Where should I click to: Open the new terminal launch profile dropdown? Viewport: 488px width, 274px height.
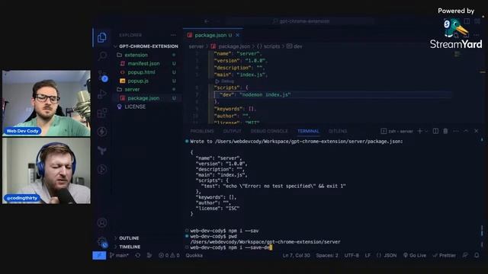point(426,131)
